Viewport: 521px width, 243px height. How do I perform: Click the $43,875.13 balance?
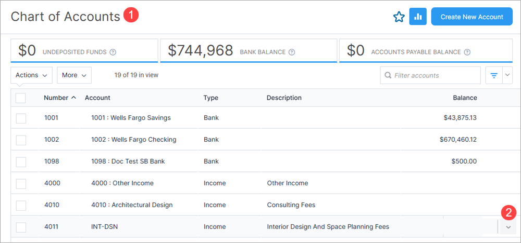(x=460, y=117)
